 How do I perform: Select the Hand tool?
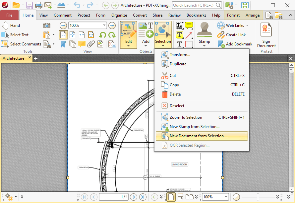point(11,26)
